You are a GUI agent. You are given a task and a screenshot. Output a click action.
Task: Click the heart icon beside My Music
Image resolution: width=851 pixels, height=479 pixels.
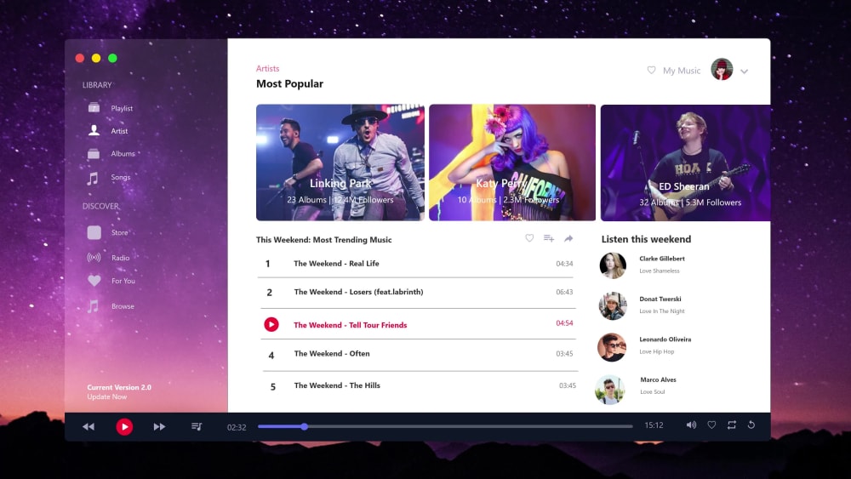tap(651, 70)
